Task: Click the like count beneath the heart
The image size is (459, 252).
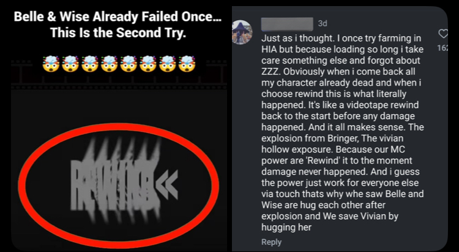Action: [x=442, y=48]
